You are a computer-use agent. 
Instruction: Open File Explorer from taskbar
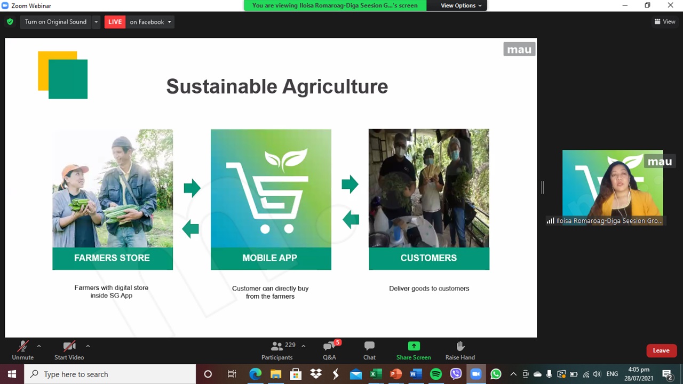275,374
